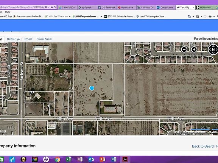Switch to the Outlook.com browser tab
Viewport: 218px width, 163px height.
click(x=166, y=8)
